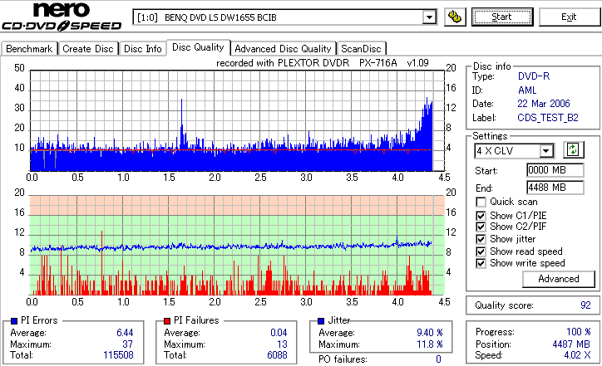The image size is (602, 366).
Task: Disable Show read speed checkbox
Action: click(481, 251)
